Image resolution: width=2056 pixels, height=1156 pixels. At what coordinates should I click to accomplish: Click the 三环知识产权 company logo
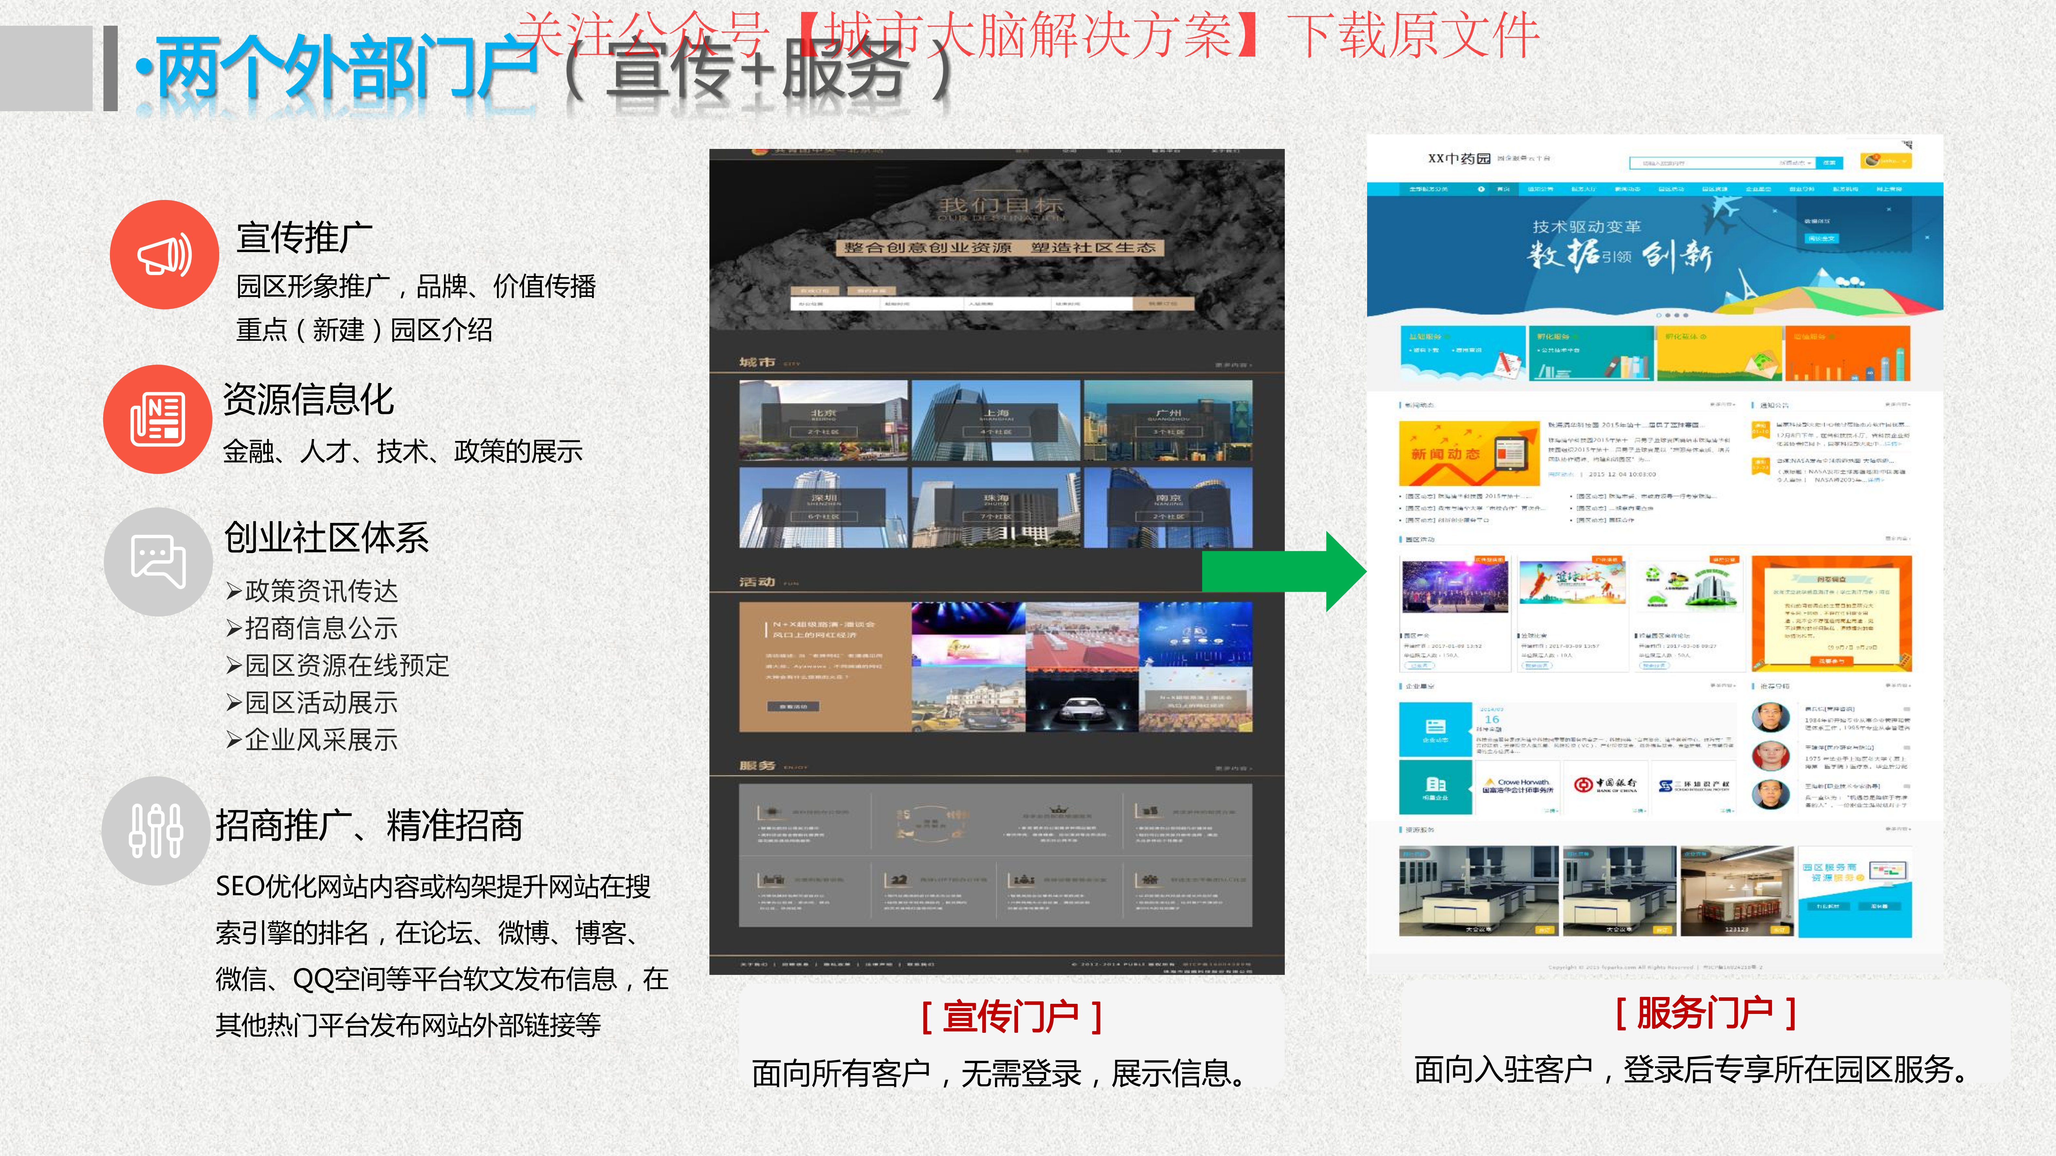click(x=1694, y=786)
